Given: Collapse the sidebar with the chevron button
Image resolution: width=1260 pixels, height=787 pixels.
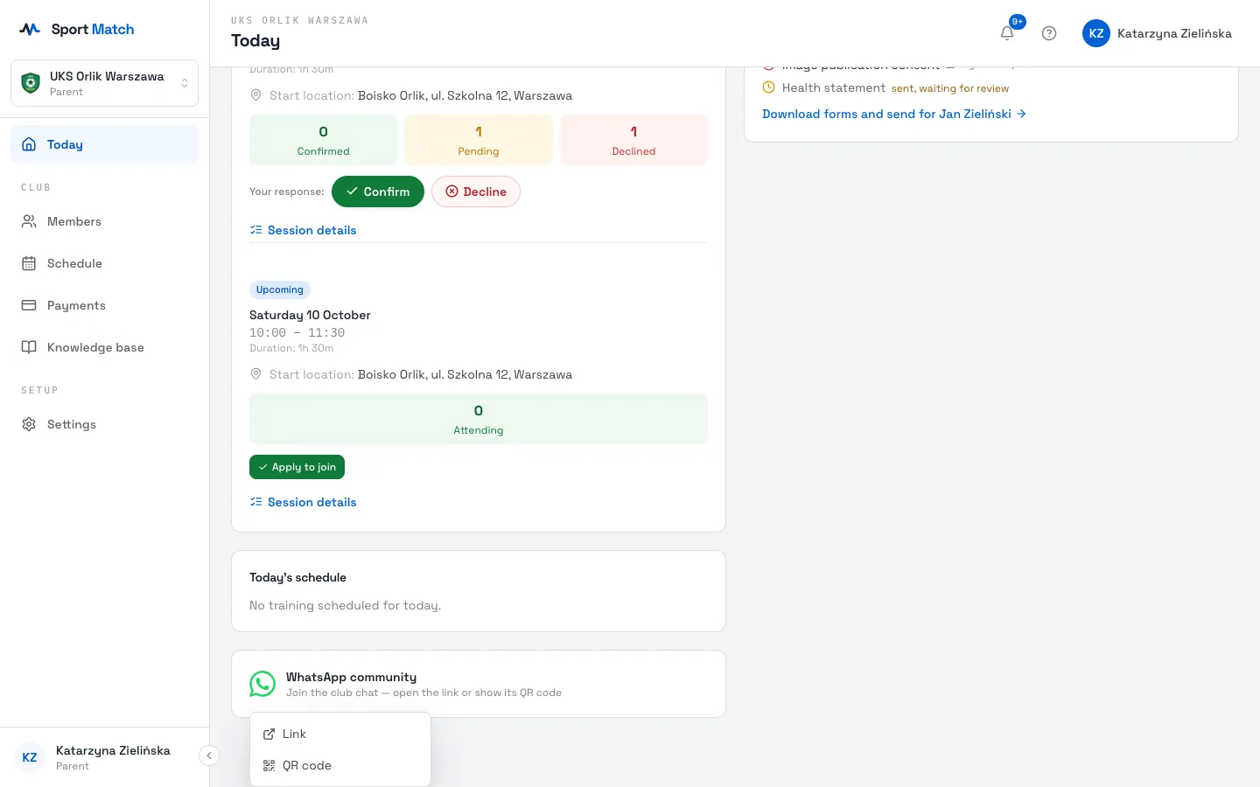Looking at the screenshot, I should (209, 756).
